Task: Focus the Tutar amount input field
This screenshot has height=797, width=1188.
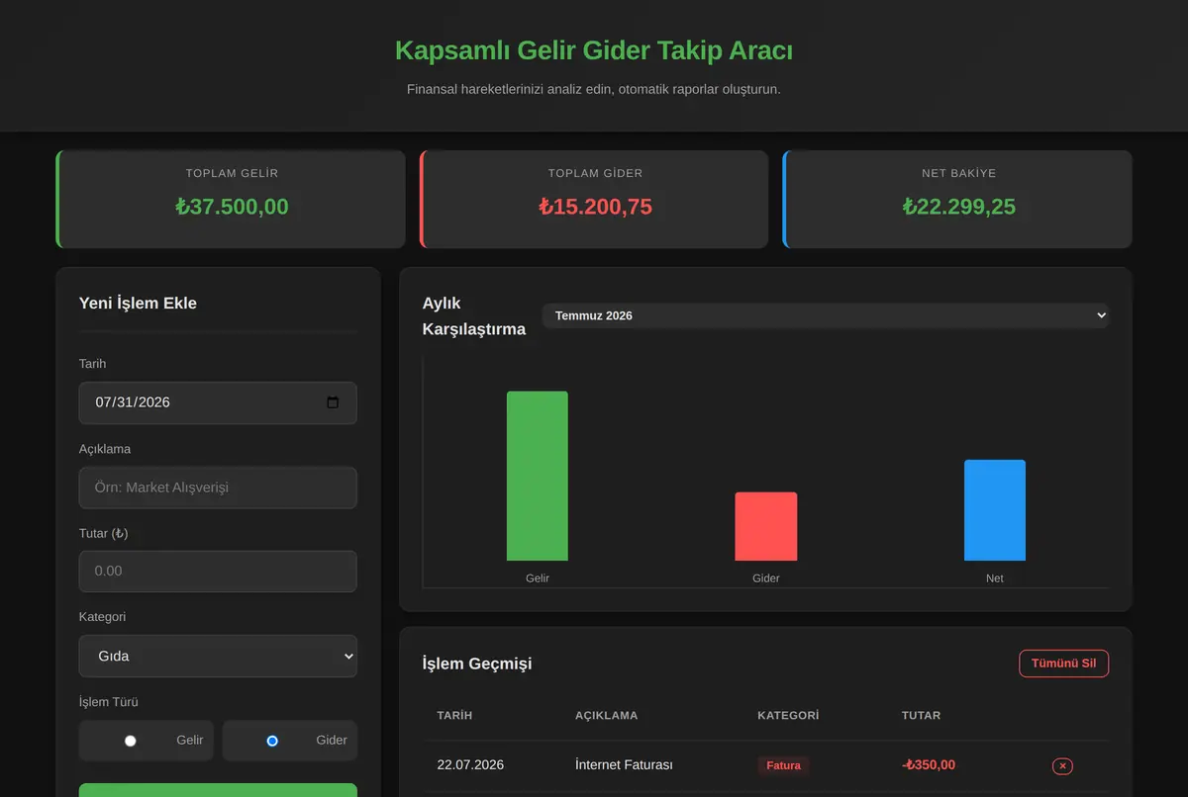Action: click(218, 571)
